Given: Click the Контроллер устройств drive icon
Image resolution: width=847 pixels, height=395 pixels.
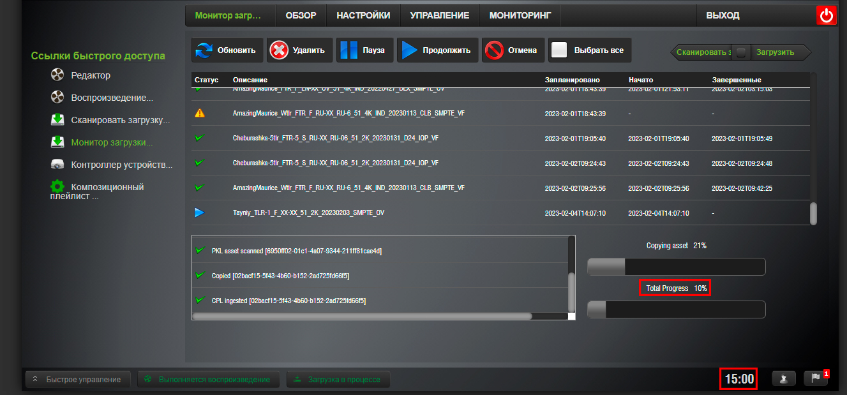Looking at the screenshot, I should pos(57,164).
